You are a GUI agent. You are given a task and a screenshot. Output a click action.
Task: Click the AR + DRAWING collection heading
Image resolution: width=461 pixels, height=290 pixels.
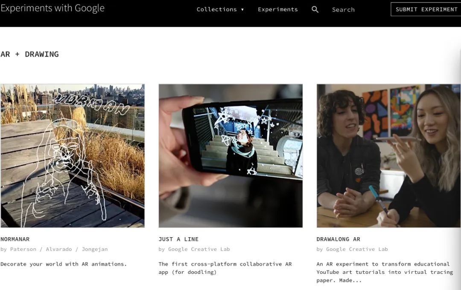click(29, 54)
